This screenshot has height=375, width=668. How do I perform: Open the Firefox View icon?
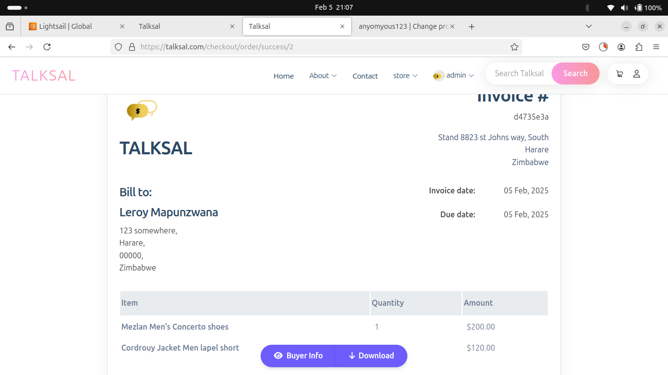pyautogui.click(x=10, y=26)
